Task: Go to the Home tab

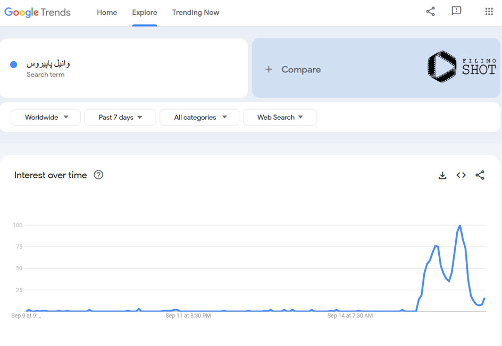Action: pos(107,12)
